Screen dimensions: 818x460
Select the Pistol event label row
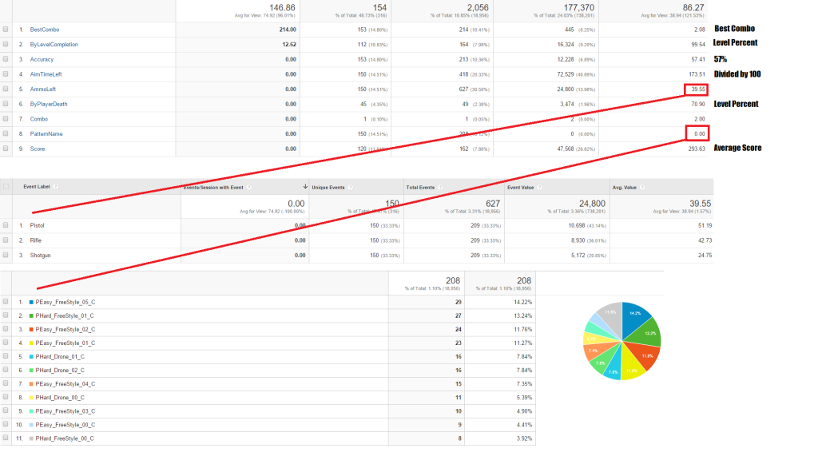pos(37,225)
